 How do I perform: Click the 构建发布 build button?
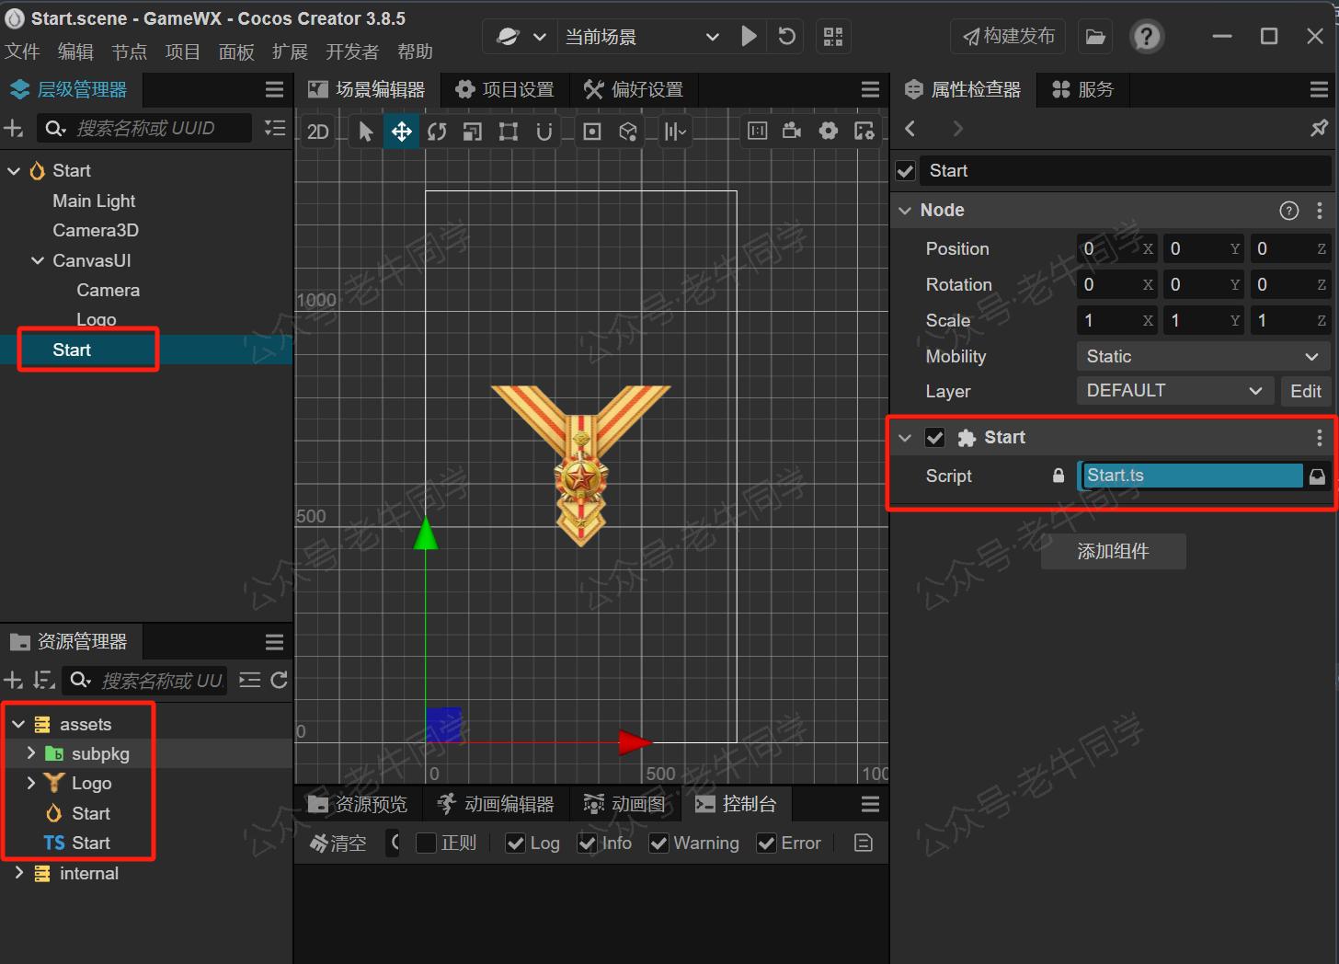(1008, 36)
